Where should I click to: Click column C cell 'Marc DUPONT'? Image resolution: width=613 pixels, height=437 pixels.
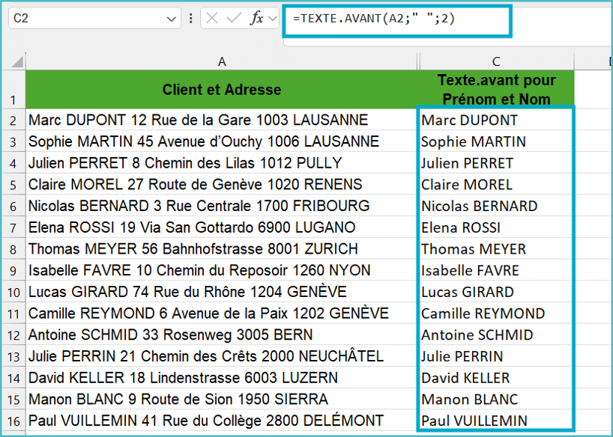[497, 120]
